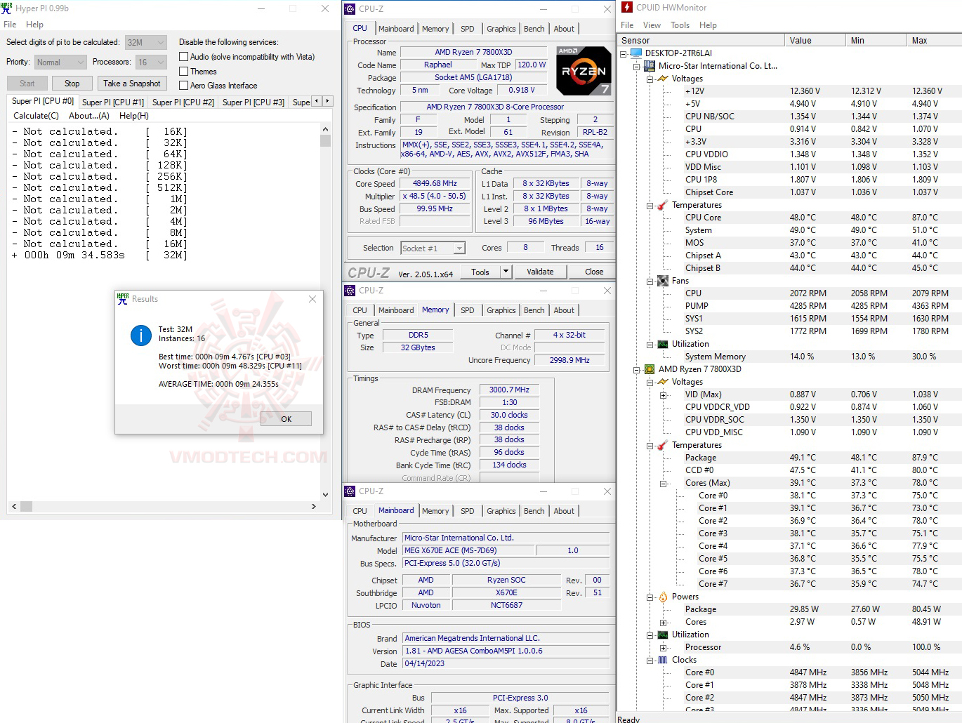Check the Aero Glass Interface option
Screen dimensions: 962x723
184,86
